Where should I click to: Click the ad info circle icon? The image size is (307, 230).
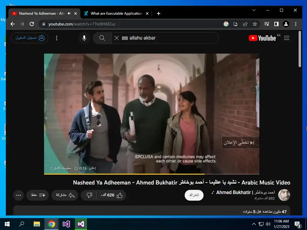[x=76, y=168]
